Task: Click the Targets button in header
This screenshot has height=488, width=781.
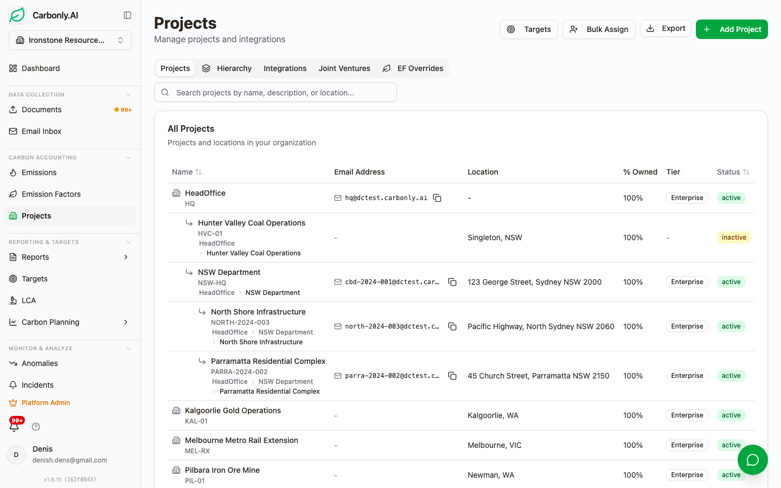Action: click(x=529, y=29)
